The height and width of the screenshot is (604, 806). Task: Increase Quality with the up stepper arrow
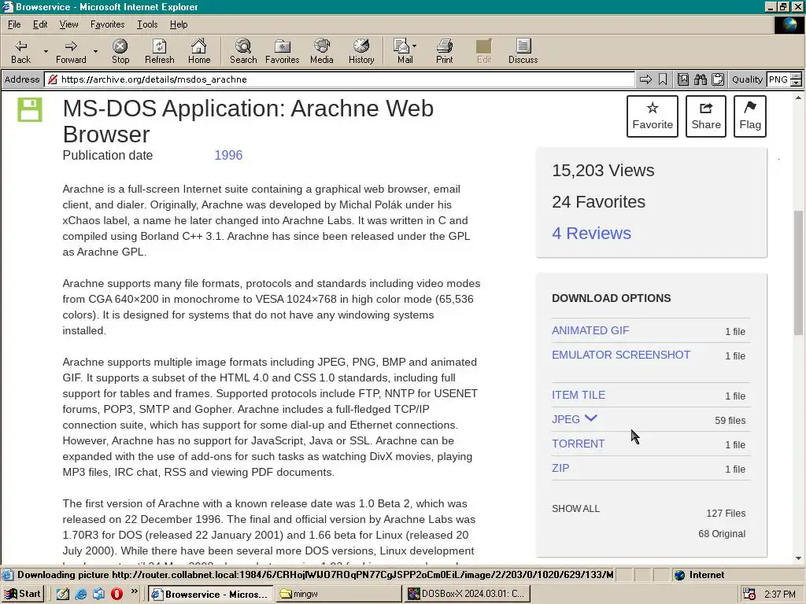[797, 76]
